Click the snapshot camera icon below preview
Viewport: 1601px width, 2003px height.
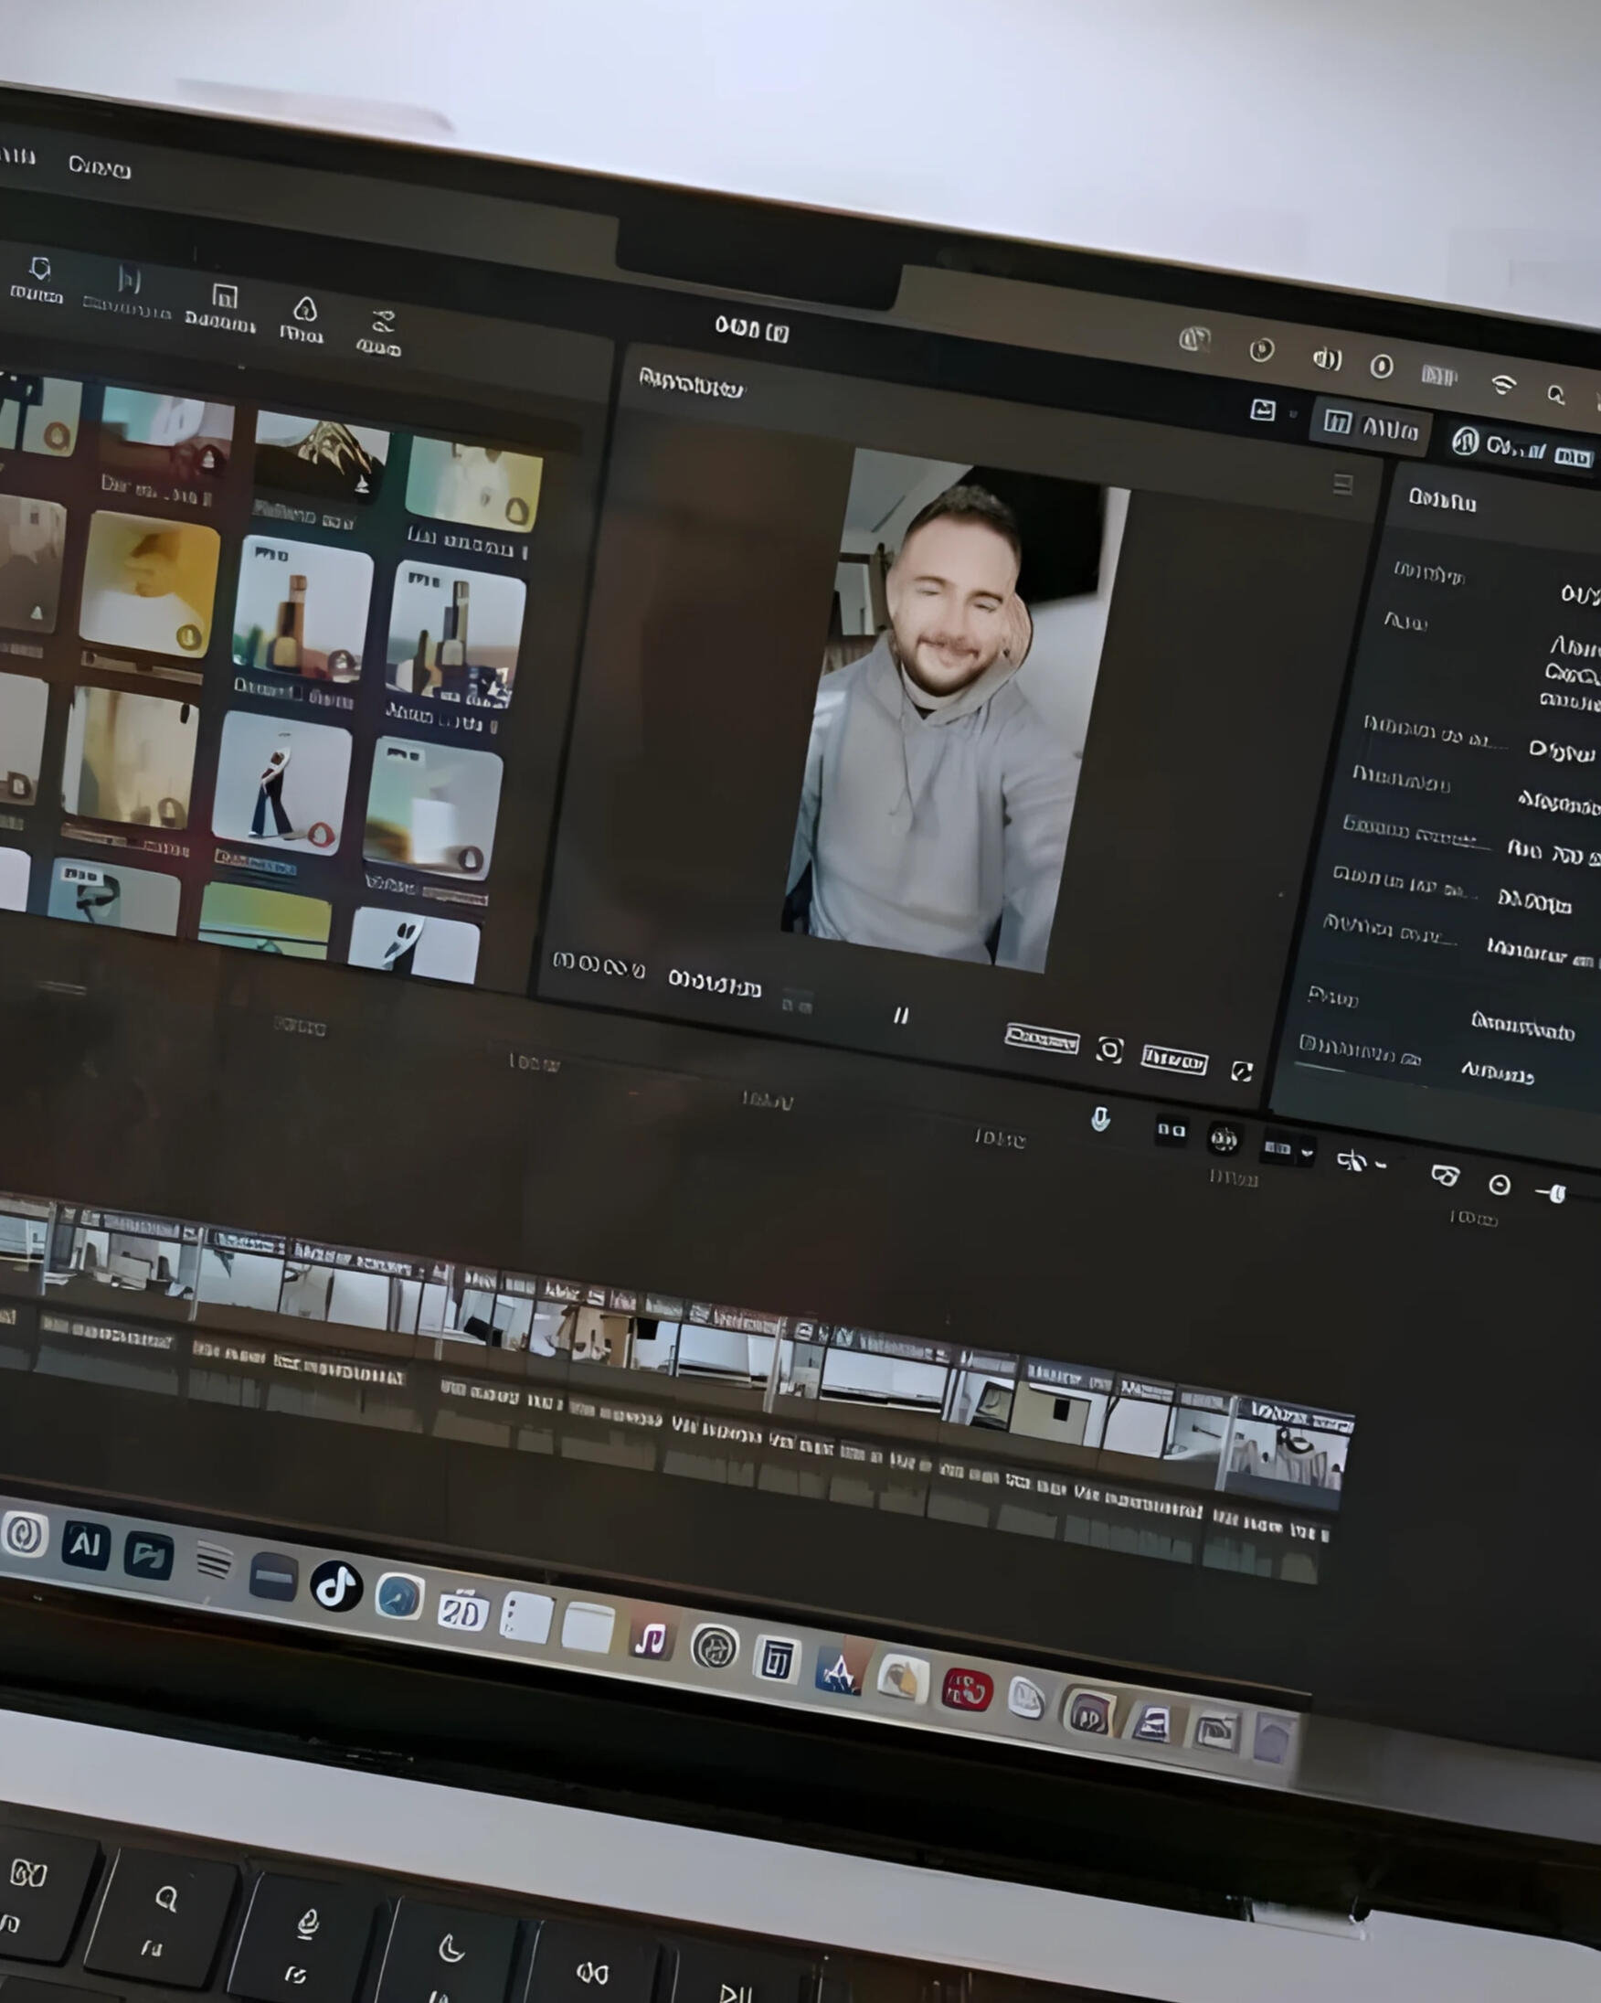tap(1108, 1049)
